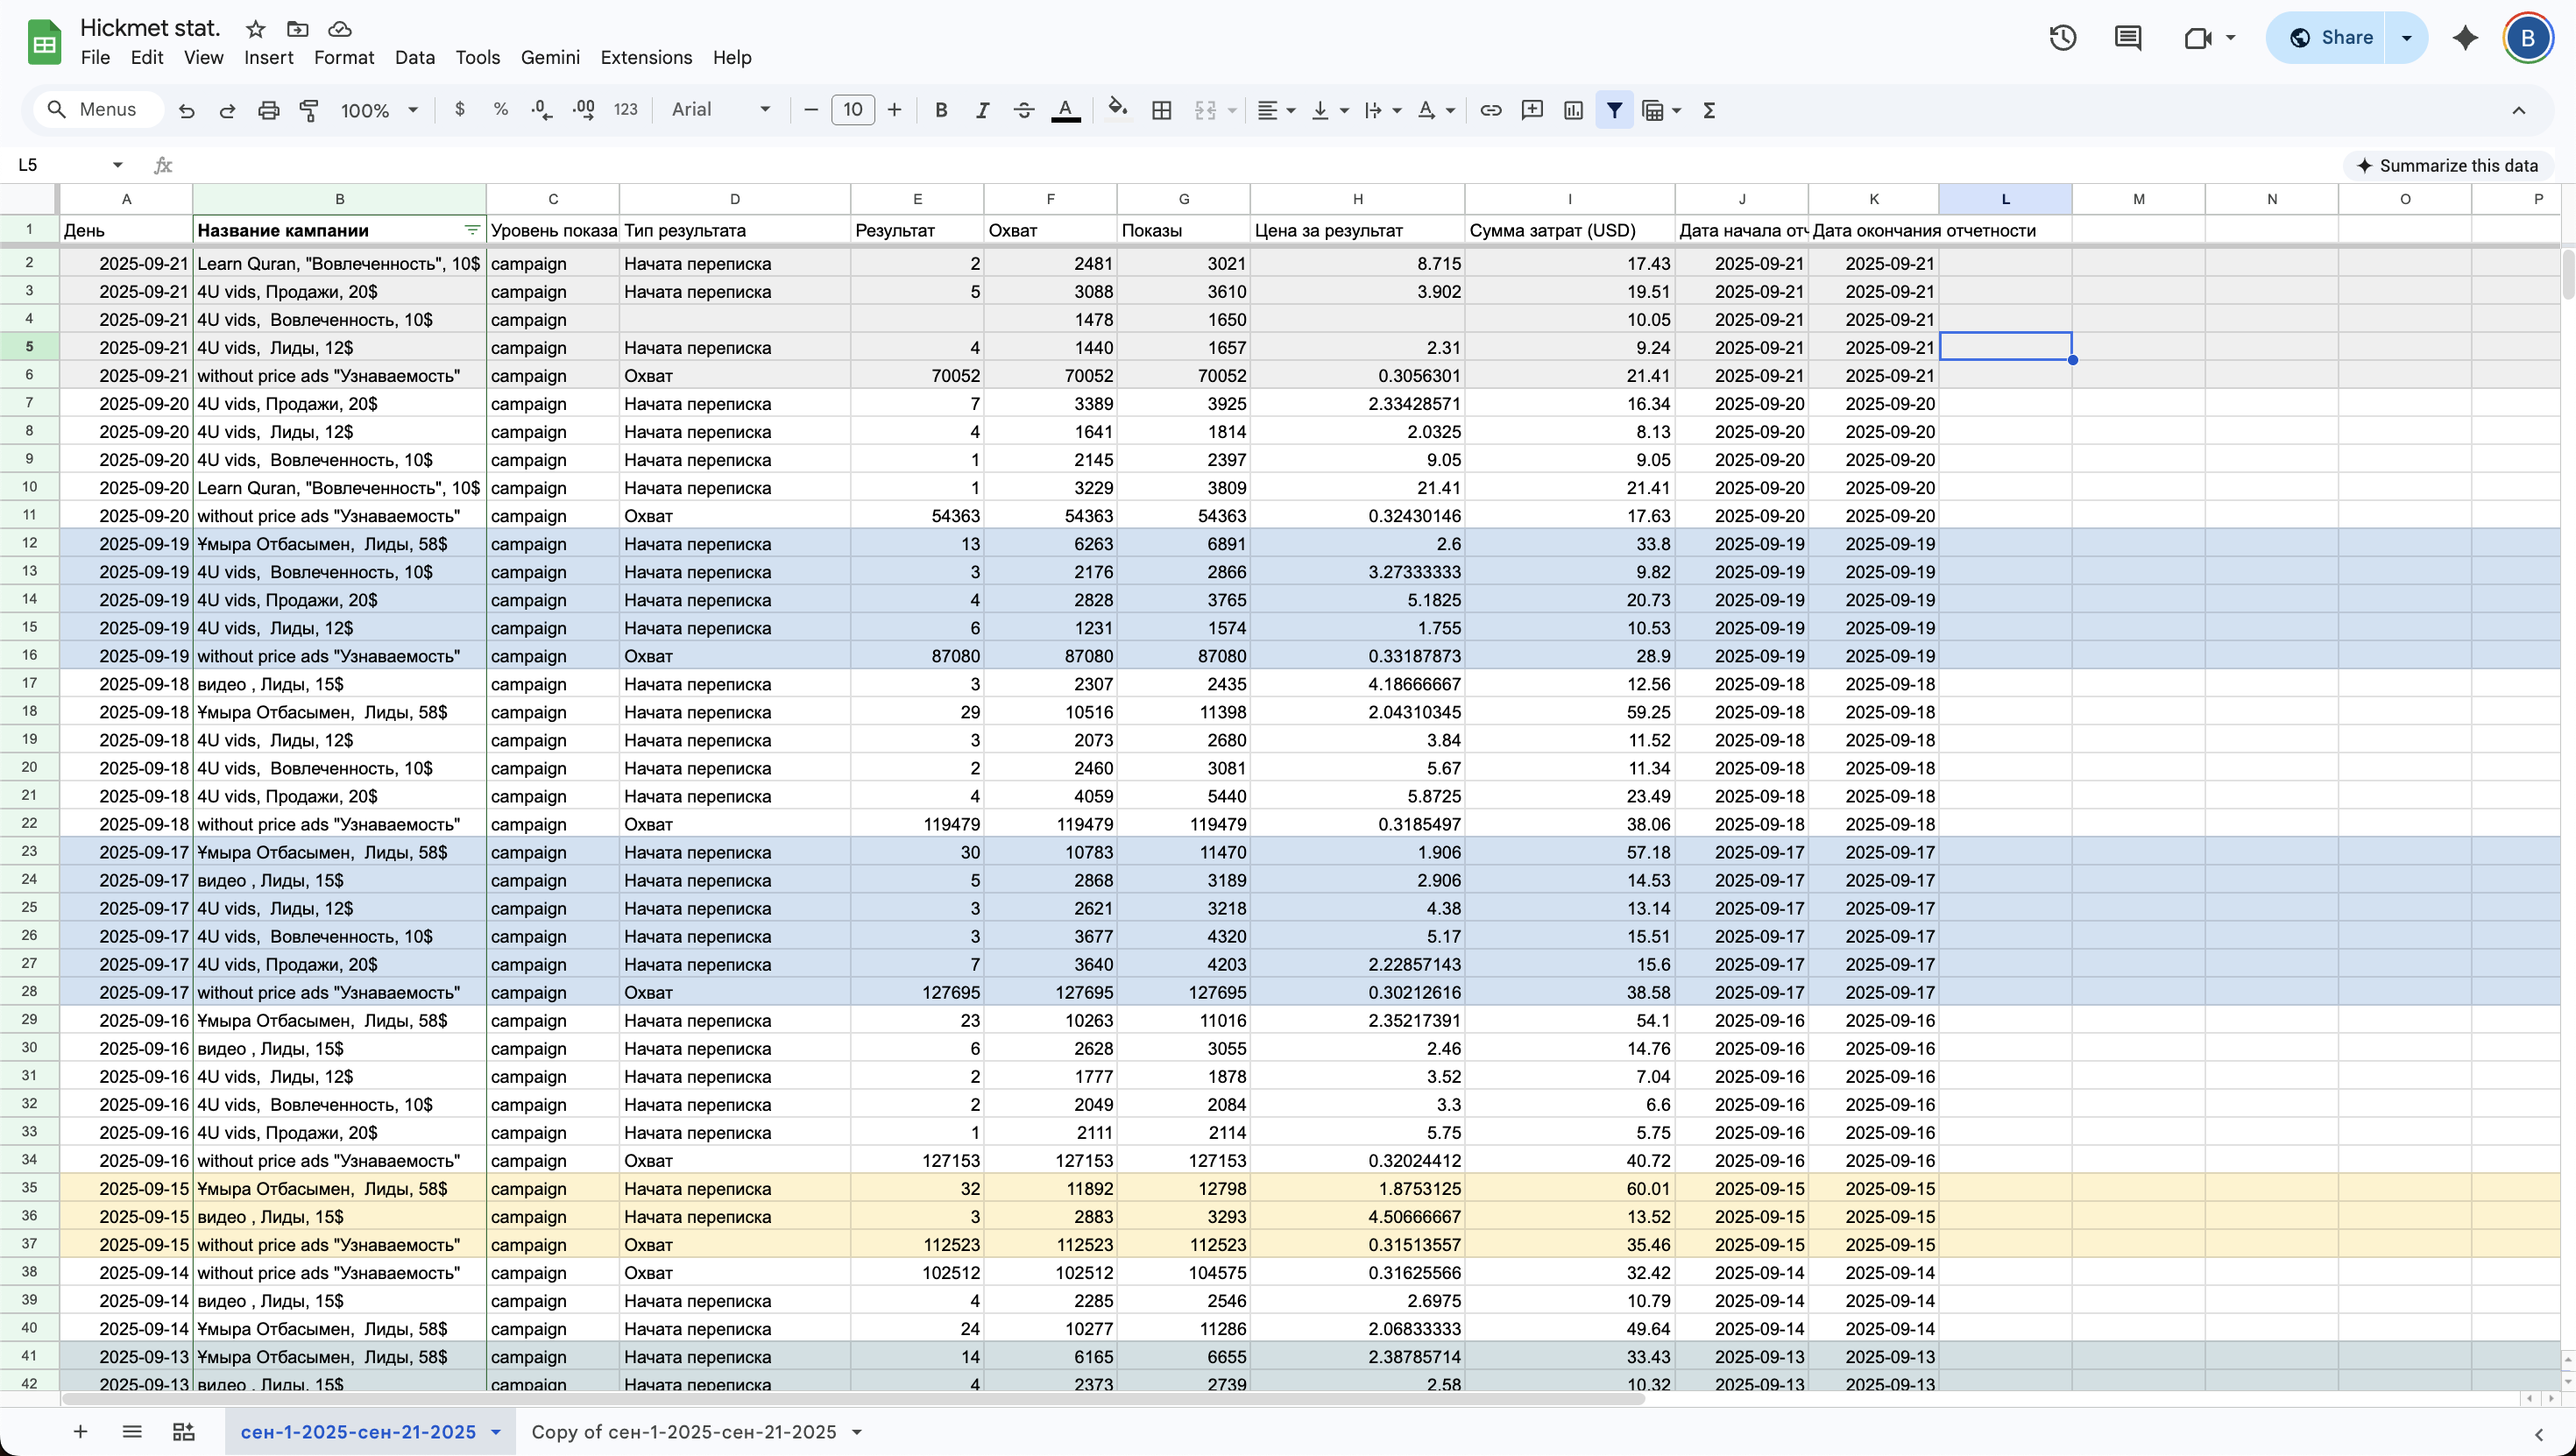Open the Share options dropdown arrow
This screenshot has width=2576, height=1456.
click(2407, 38)
